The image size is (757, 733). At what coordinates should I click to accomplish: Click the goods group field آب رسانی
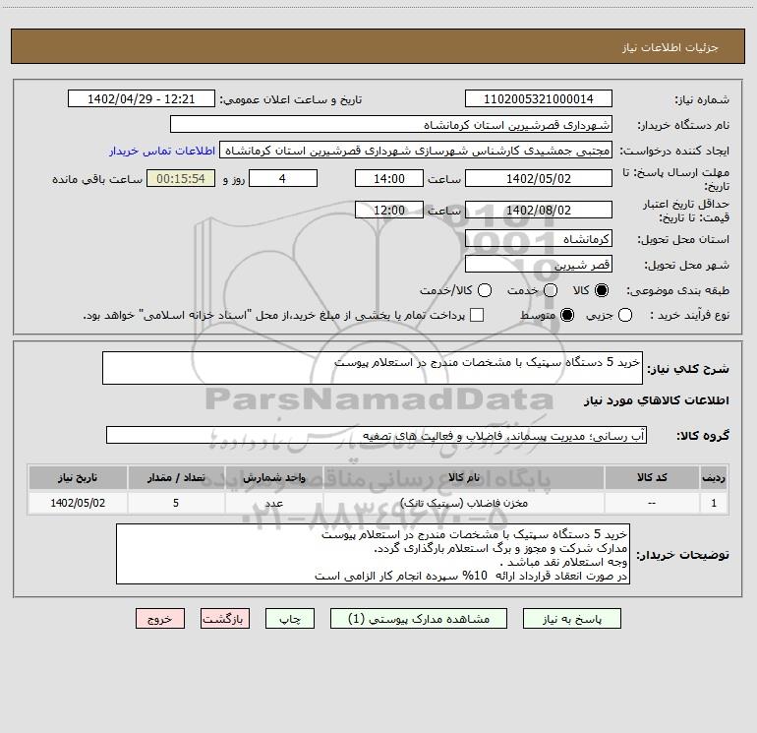(x=377, y=435)
